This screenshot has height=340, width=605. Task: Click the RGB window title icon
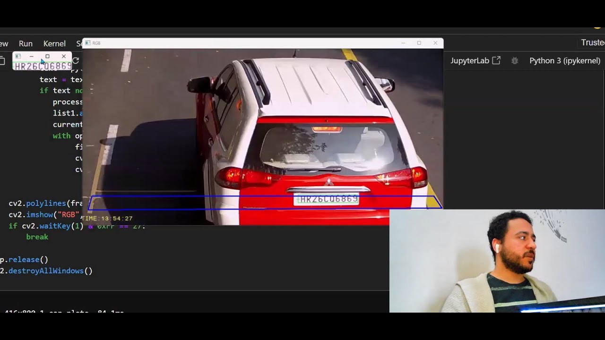[x=87, y=43]
